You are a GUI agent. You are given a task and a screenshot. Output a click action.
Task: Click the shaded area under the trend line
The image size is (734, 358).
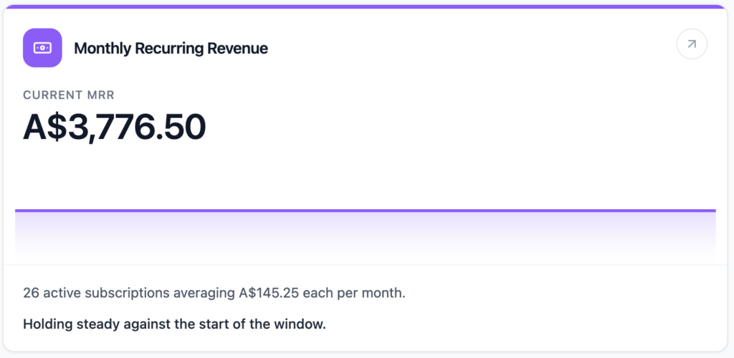pos(366,235)
